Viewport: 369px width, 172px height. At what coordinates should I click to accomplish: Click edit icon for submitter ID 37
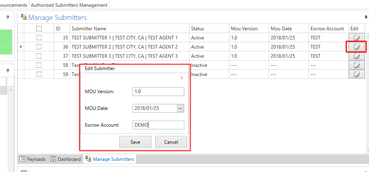(357, 56)
